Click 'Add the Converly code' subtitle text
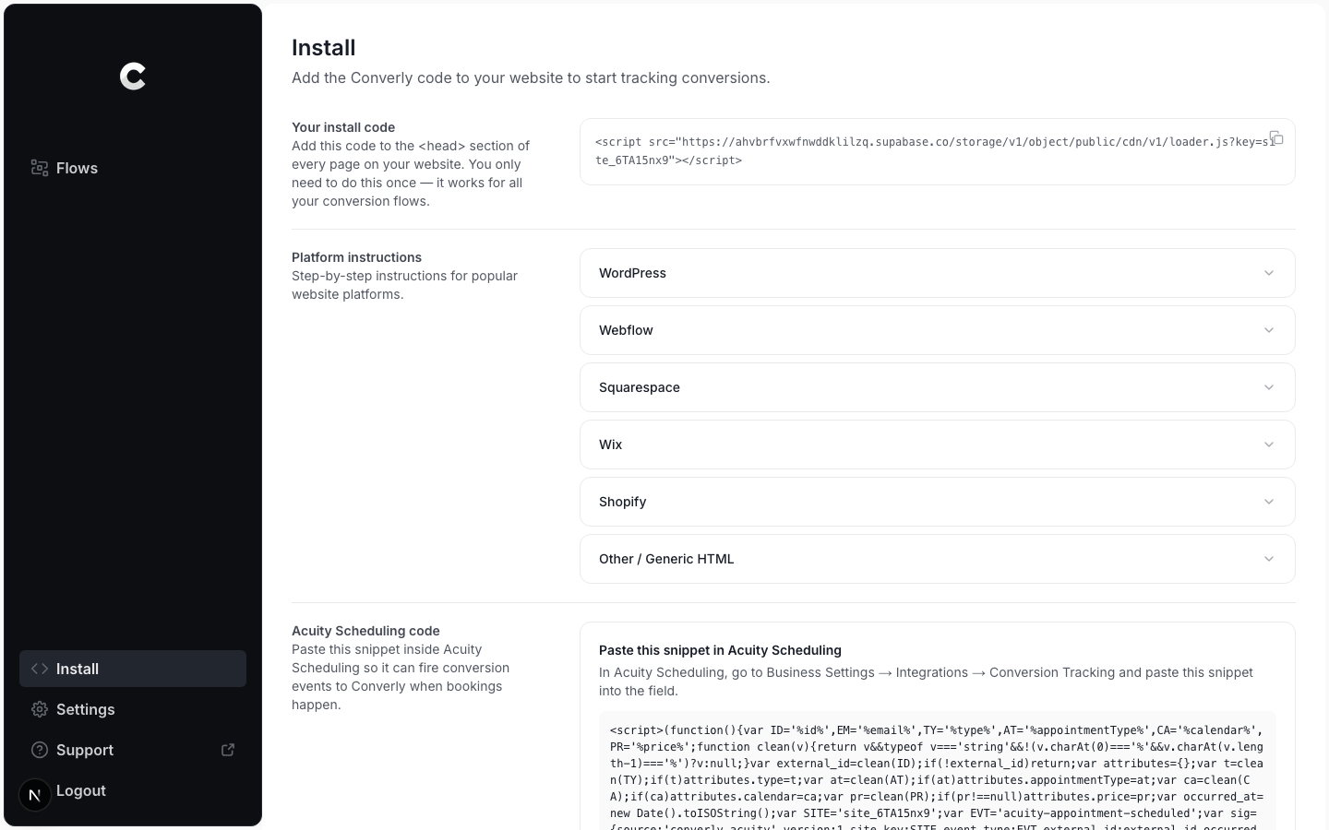This screenshot has width=1329, height=830. click(531, 77)
